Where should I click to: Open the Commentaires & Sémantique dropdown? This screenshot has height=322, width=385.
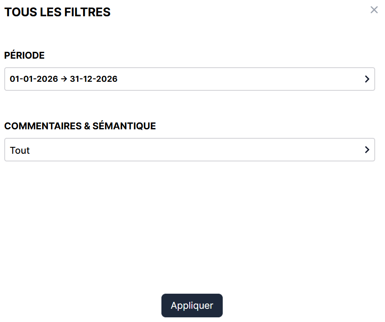tap(189, 150)
